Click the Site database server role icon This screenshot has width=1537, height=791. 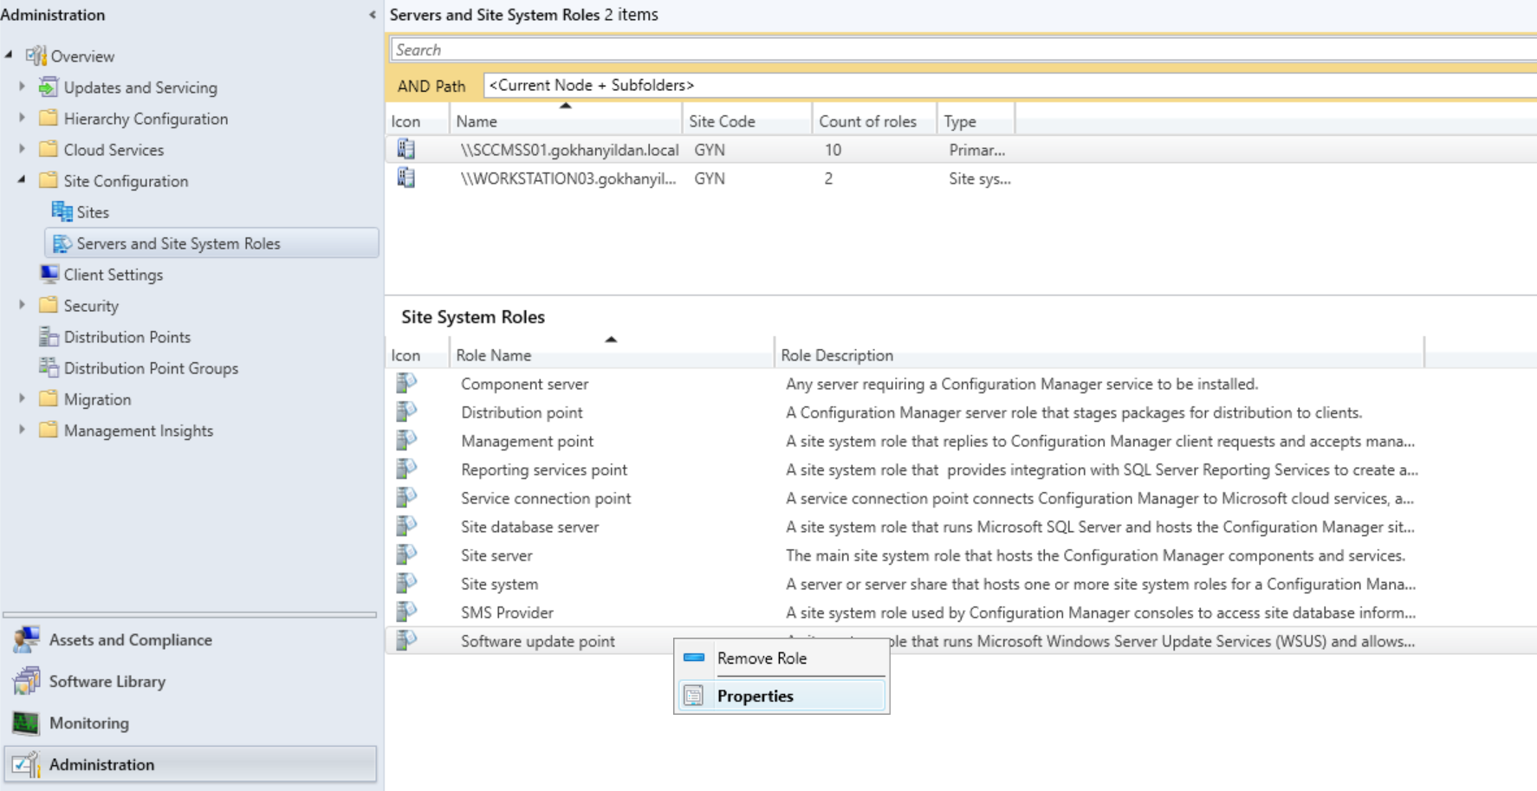click(x=406, y=526)
